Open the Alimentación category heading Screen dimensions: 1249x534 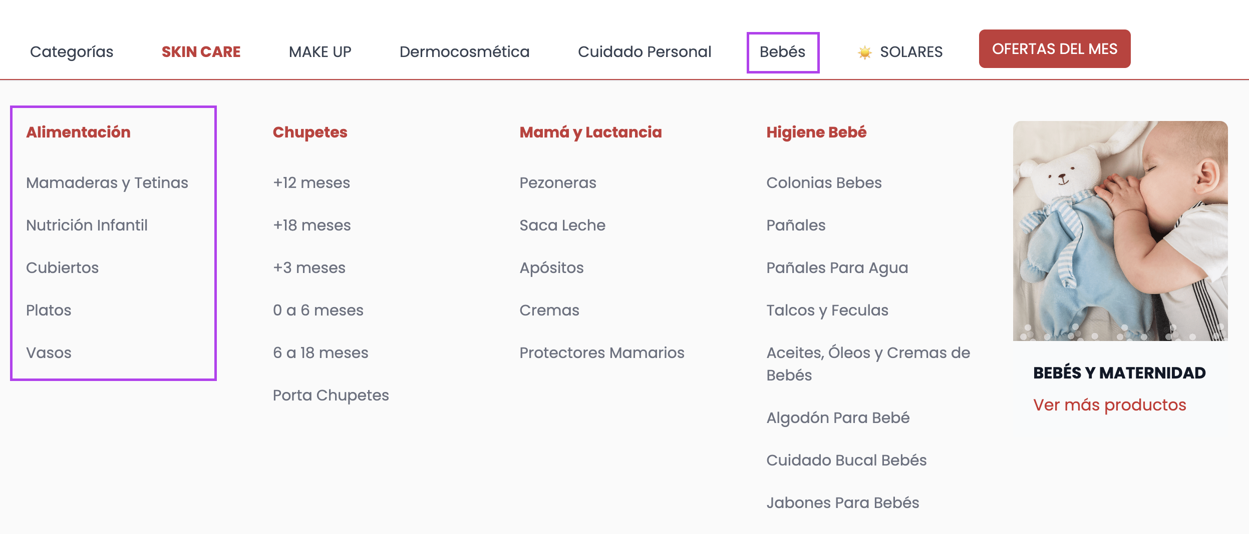tap(78, 132)
